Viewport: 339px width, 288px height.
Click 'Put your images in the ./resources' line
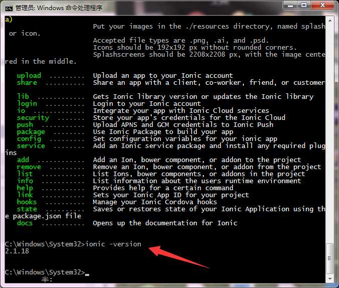209,27
